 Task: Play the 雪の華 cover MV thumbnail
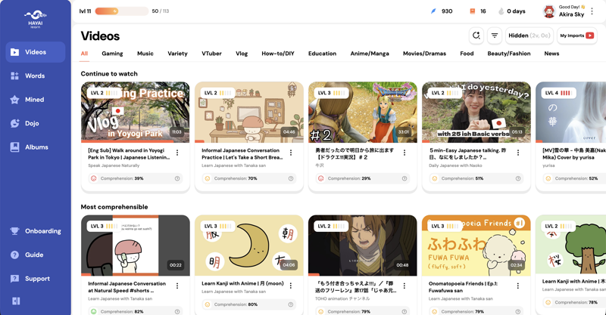point(571,113)
